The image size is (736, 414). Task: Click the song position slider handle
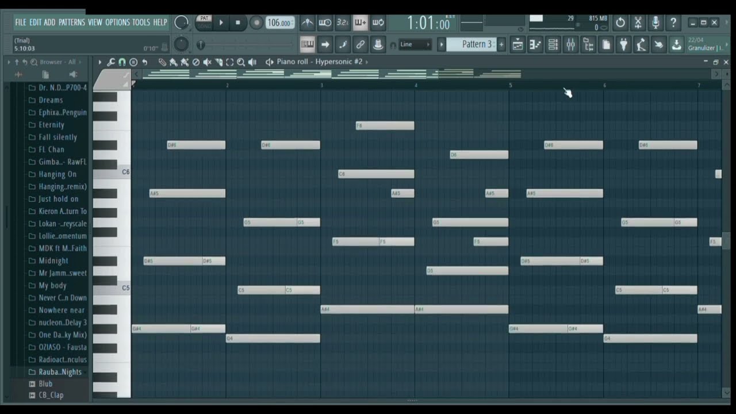(x=201, y=45)
